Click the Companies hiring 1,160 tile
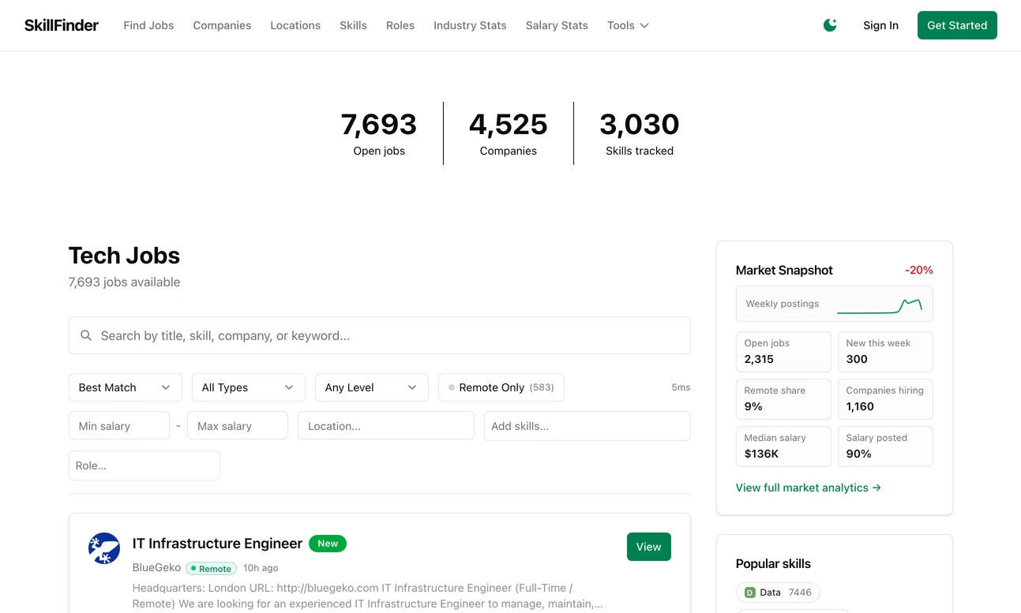This screenshot has width=1021, height=613. coord(885,399)
